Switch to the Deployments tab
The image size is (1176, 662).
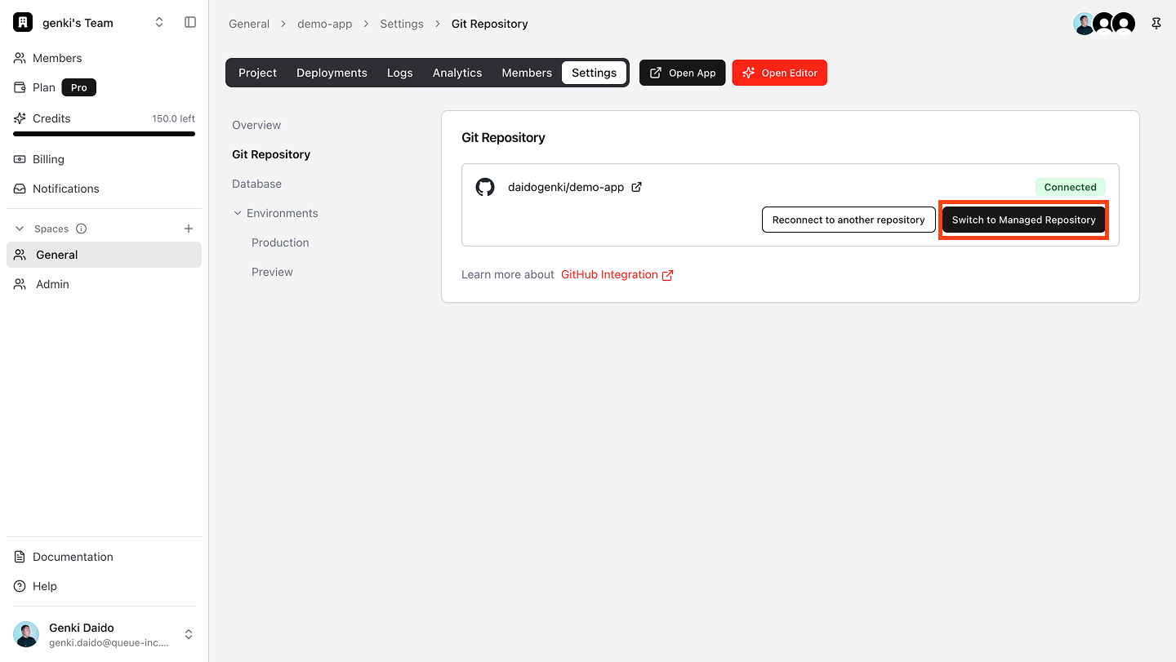point(332,73)
